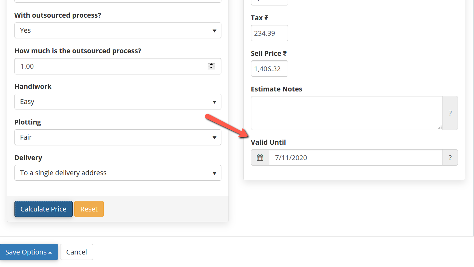Image resolution: width=474 pixels, height=267 pixels.
Task: Open the Plotting dropdown showing Fair
Action: [x=118, y=137]
